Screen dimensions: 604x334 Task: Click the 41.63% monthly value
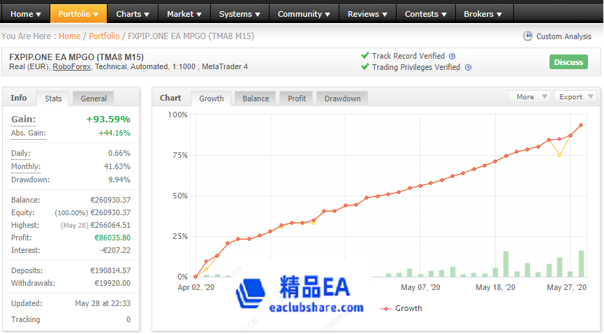click(x=117, y=166)
